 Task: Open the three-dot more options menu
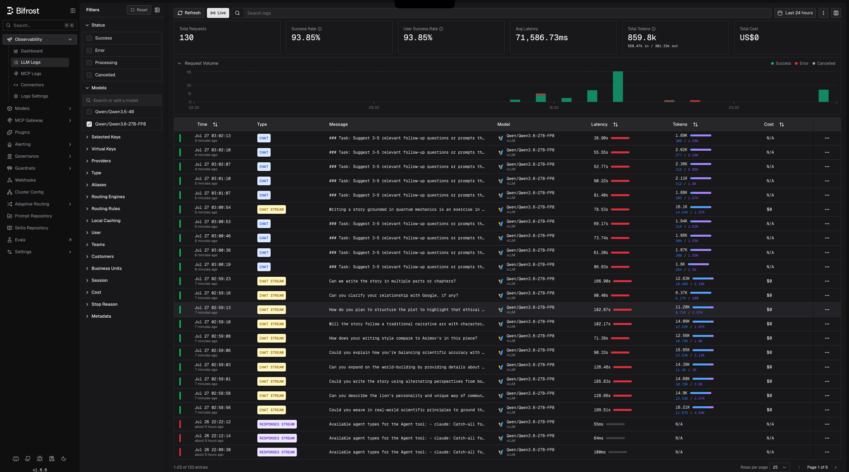823,13
